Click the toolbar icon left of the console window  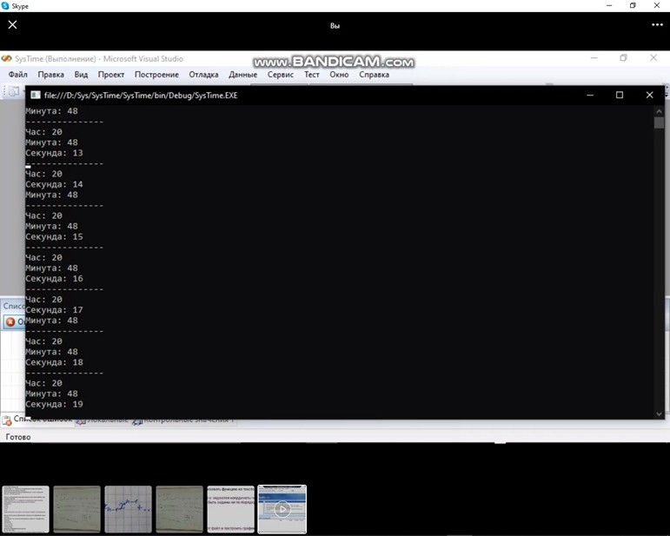pos(14,91)
